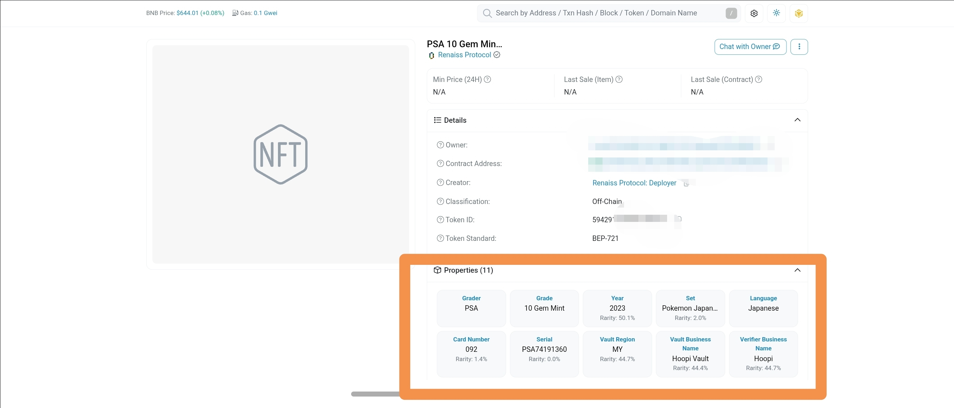Click the Chat with Owner button

[750, 47]
